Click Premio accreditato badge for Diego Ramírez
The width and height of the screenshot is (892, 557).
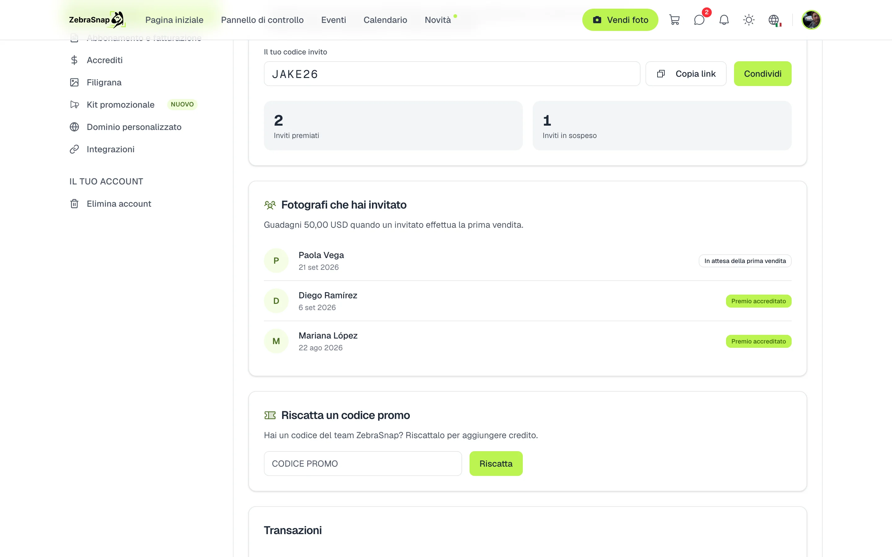759,301
